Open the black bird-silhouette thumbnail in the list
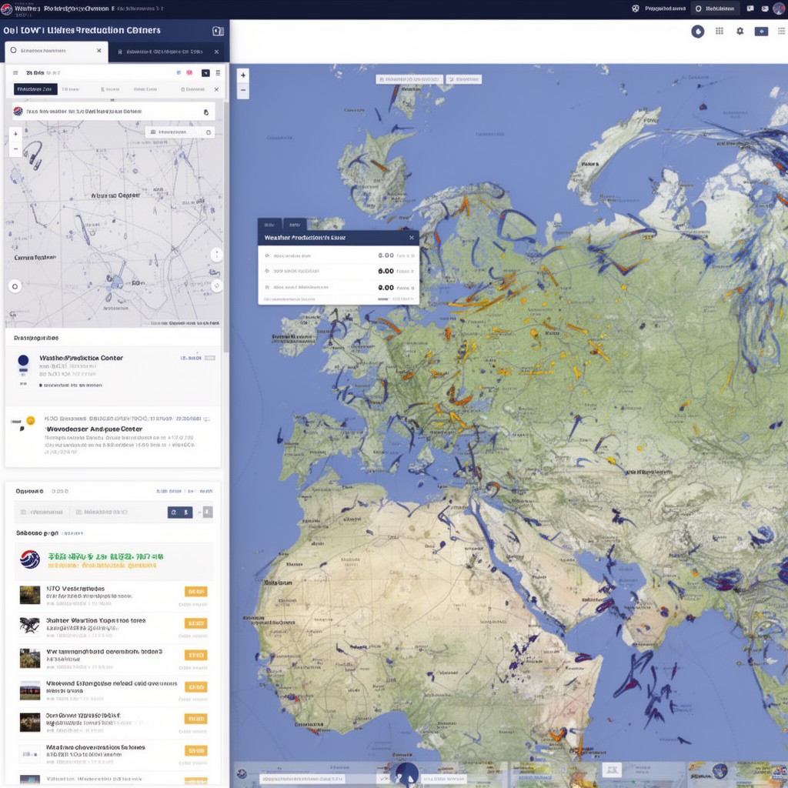 coord(30,626)
